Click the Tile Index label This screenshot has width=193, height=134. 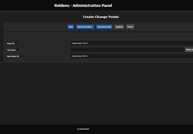click(x=11, y=50)
